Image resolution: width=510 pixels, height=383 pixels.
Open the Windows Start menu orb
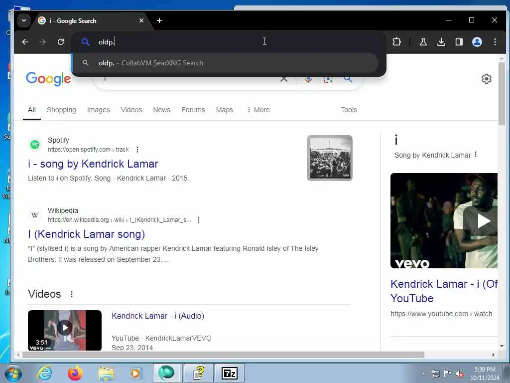click(13, 373)
